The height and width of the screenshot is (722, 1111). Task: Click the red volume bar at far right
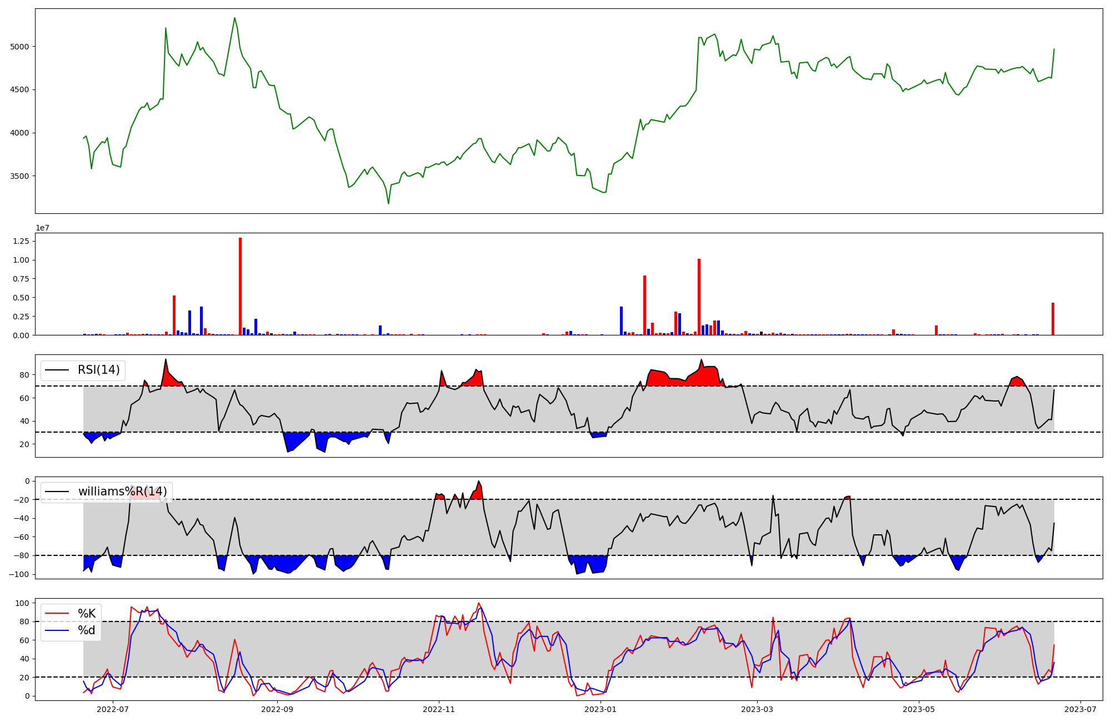click(x=1053, y=319)
